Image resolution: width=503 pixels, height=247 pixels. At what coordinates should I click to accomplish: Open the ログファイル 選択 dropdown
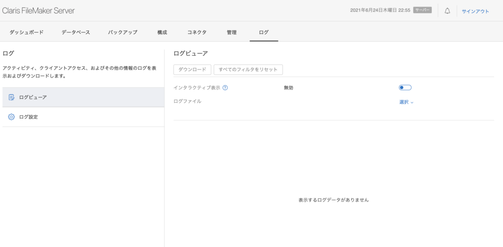tap(406, 102)
